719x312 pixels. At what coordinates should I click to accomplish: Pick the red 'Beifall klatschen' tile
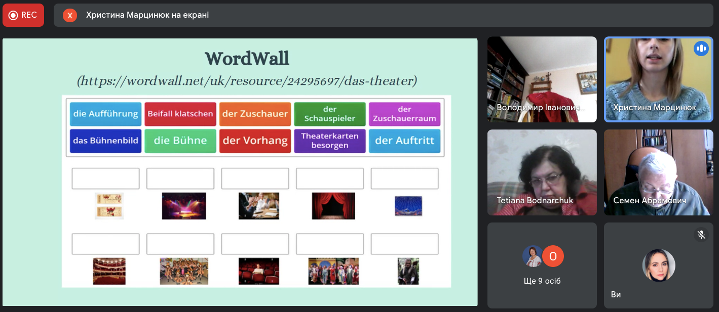[180, 114]
